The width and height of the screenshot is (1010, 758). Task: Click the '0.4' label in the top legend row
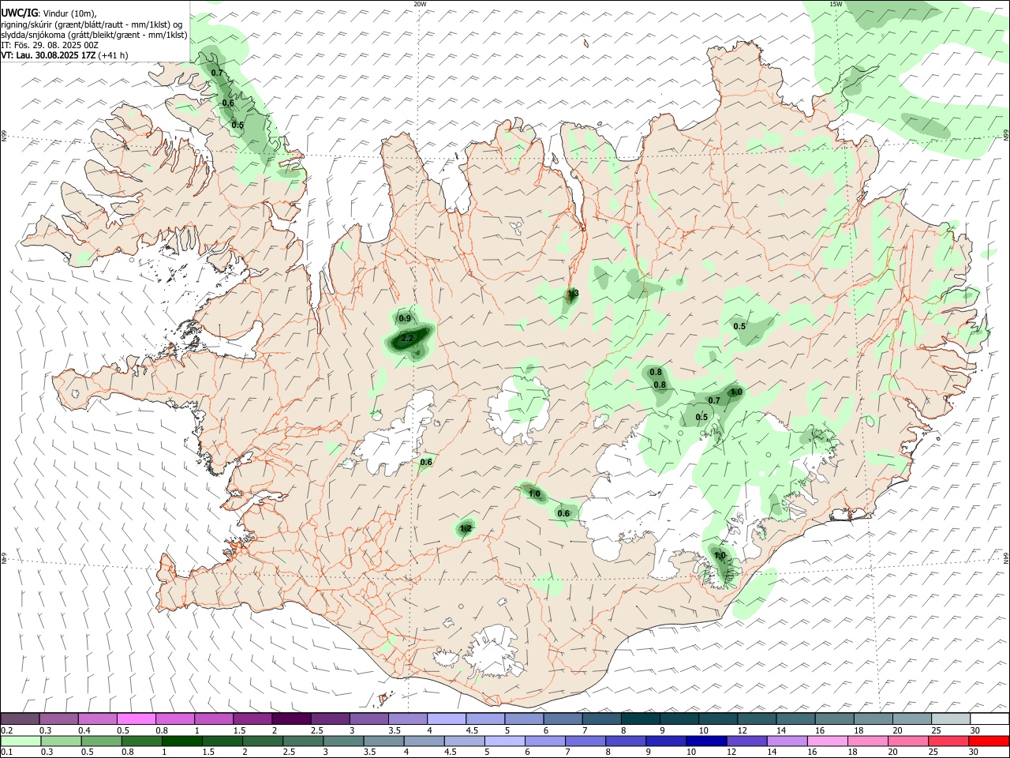pyautogui.click(x=84, y=730)
